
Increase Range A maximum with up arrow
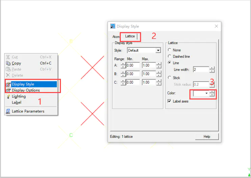coord(159,64)
